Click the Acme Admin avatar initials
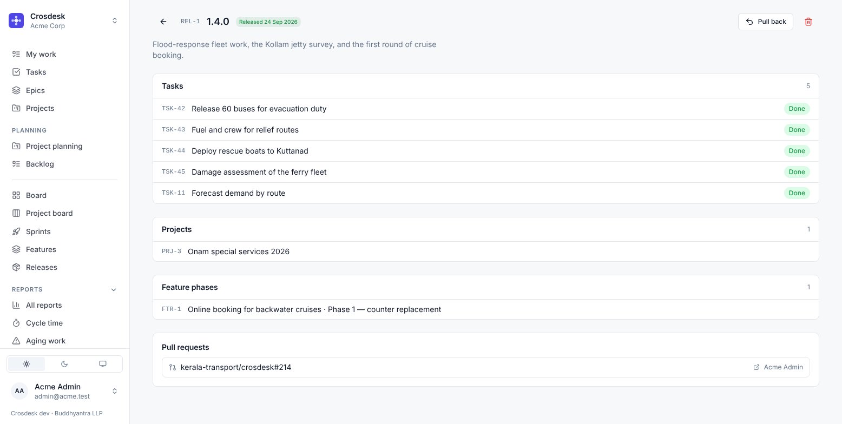 point(19,391)
